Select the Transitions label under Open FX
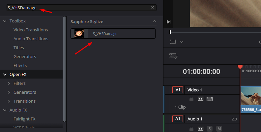Screen dimensions: 261x132 [24, 101]
